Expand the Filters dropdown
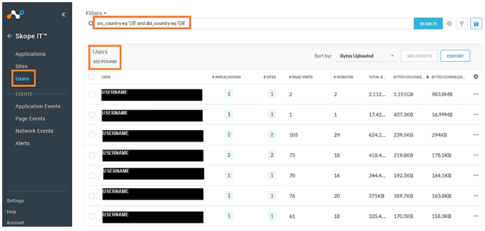 (96, 14)
